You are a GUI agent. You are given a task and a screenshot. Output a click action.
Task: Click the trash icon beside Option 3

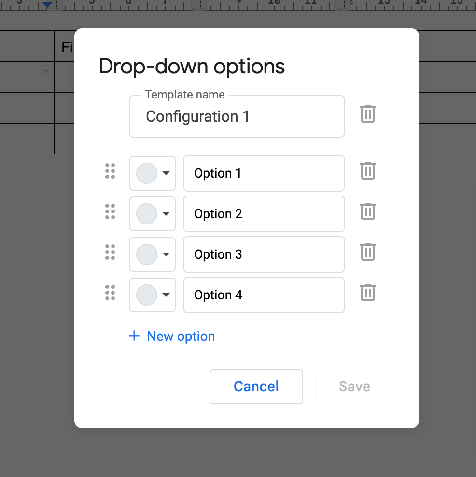(367, 252)
